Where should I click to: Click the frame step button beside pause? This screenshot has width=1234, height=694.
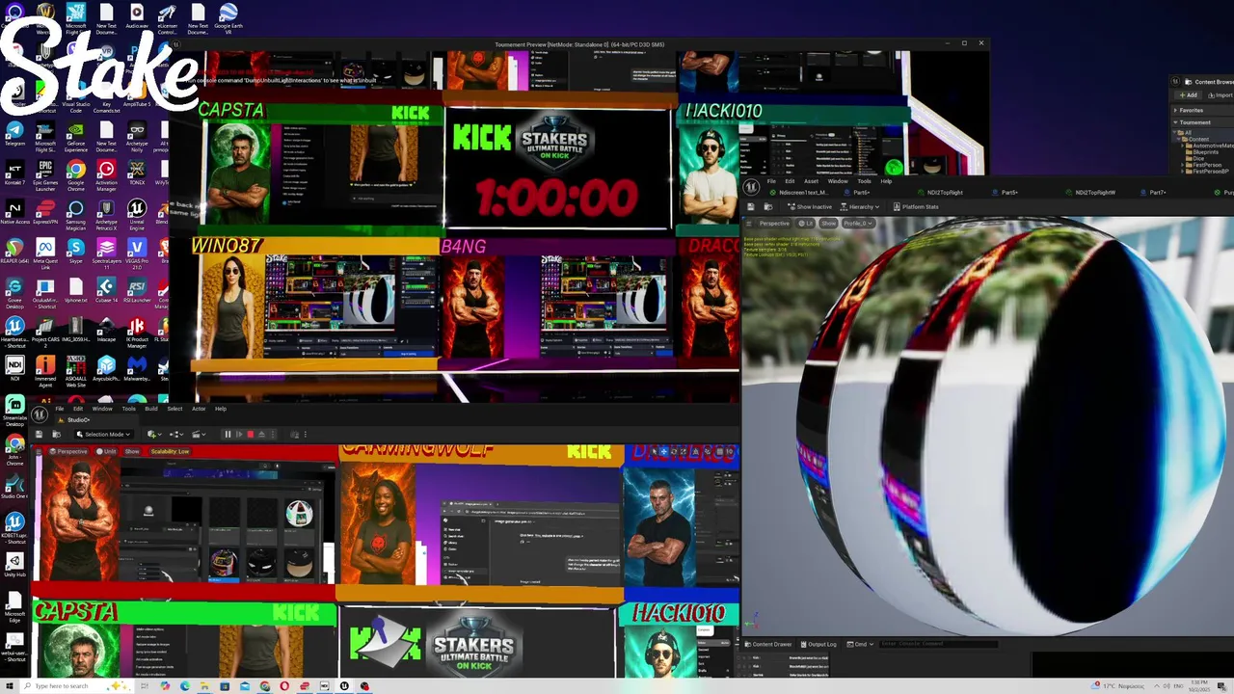pyautogui.click(x=239, y=434)
